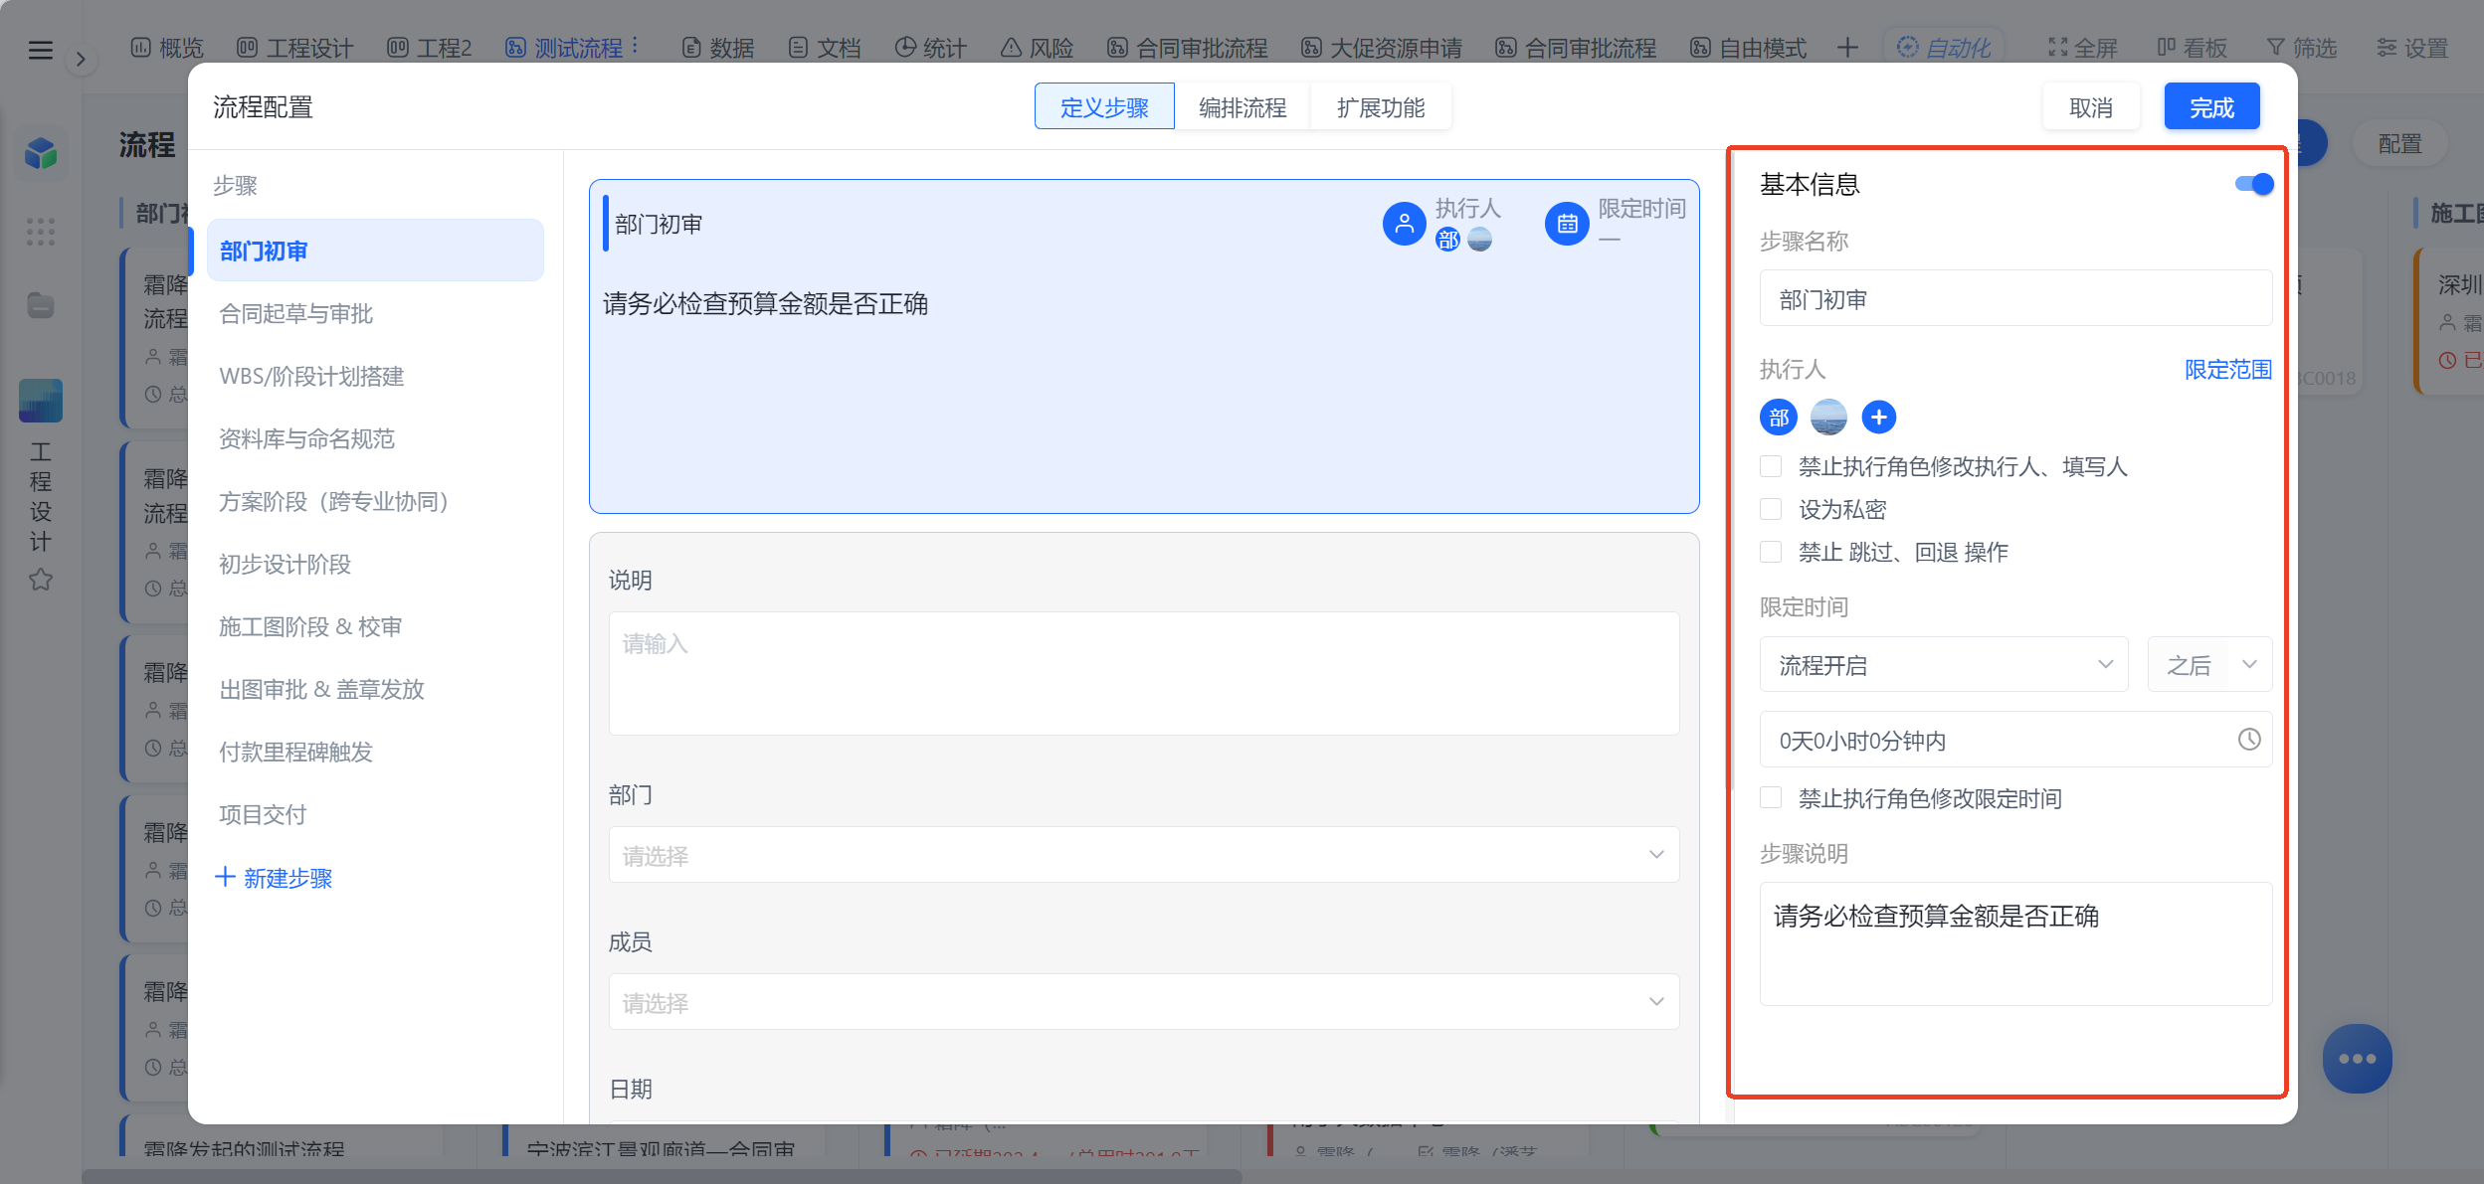Click the 步骤名称 input field
The height and width of the screenshot is (1184, 2484).
(2015, 298)
